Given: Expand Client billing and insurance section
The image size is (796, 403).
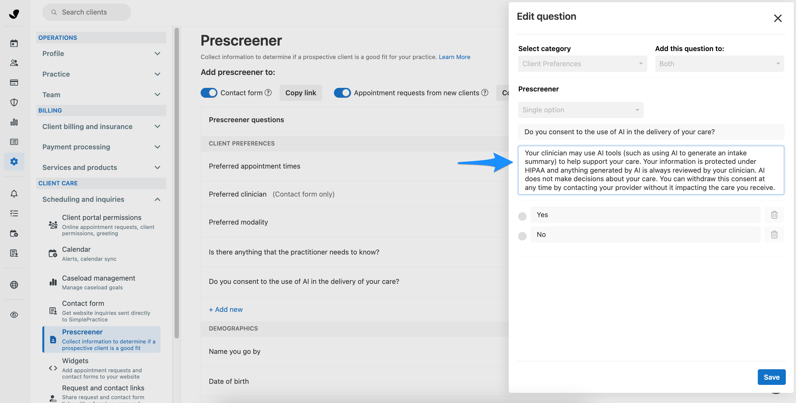Looking at the screenshot, I should [101, 126].
